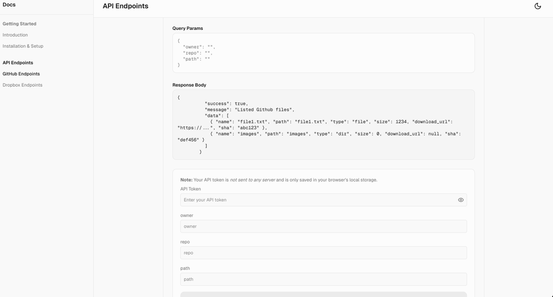553x297 pixels.
Task: Click the Getting Started sidebar heading
Action: tap(19, 24)
